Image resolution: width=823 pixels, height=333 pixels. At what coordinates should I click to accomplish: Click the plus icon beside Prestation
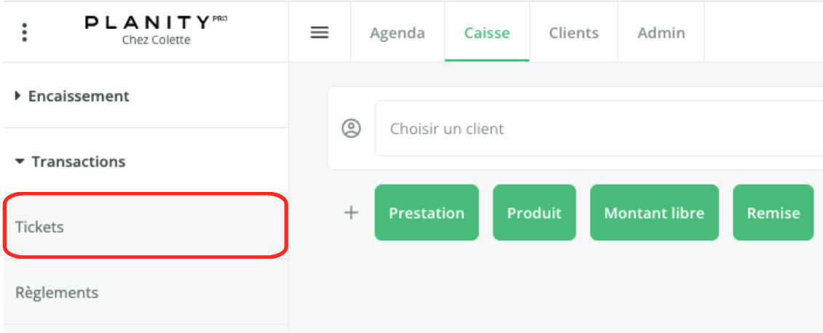(350, 212)
